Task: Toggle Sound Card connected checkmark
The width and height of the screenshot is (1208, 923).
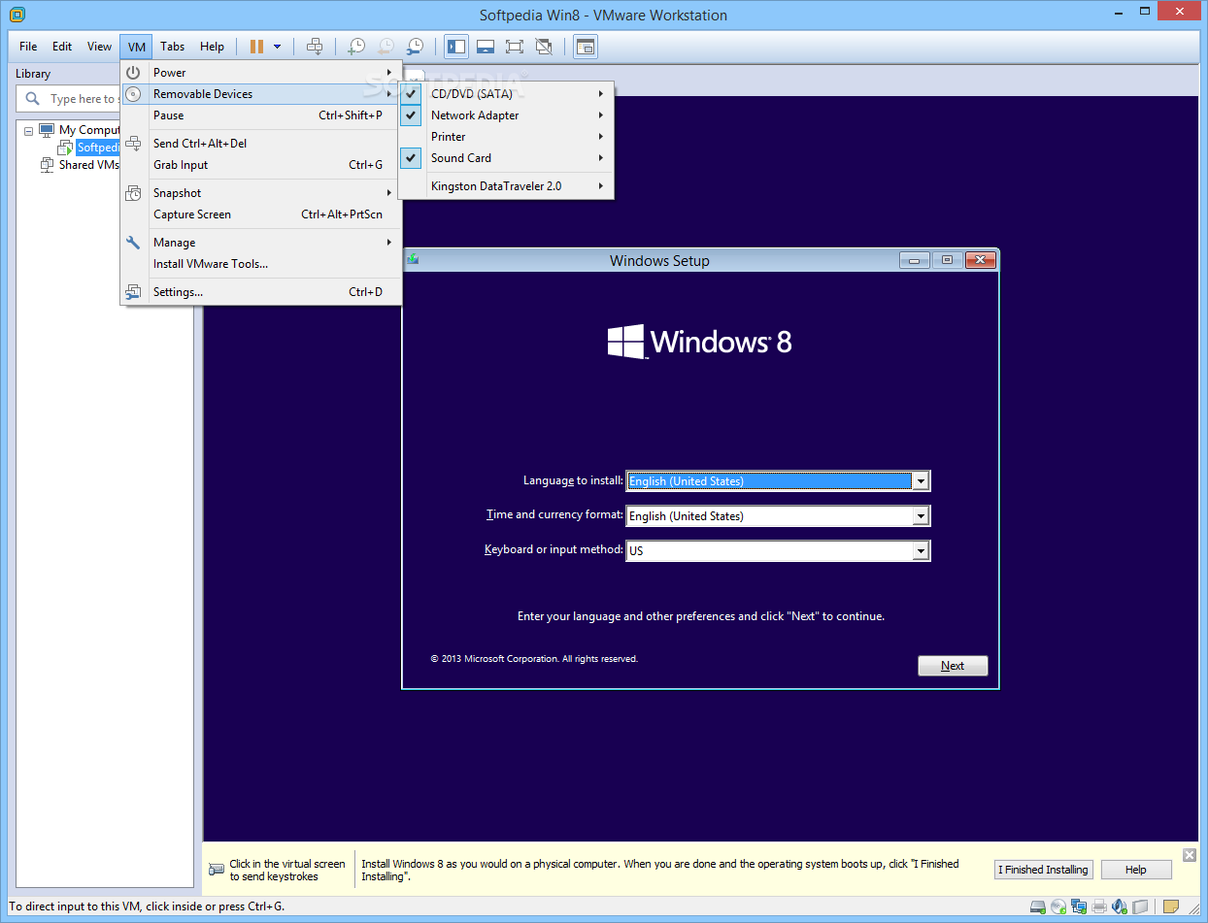Action: click(411, 158)
